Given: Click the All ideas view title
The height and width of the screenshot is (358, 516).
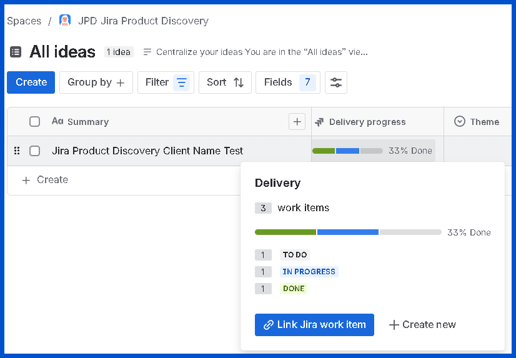Looking at the screenshot, I should pos(62,52).
